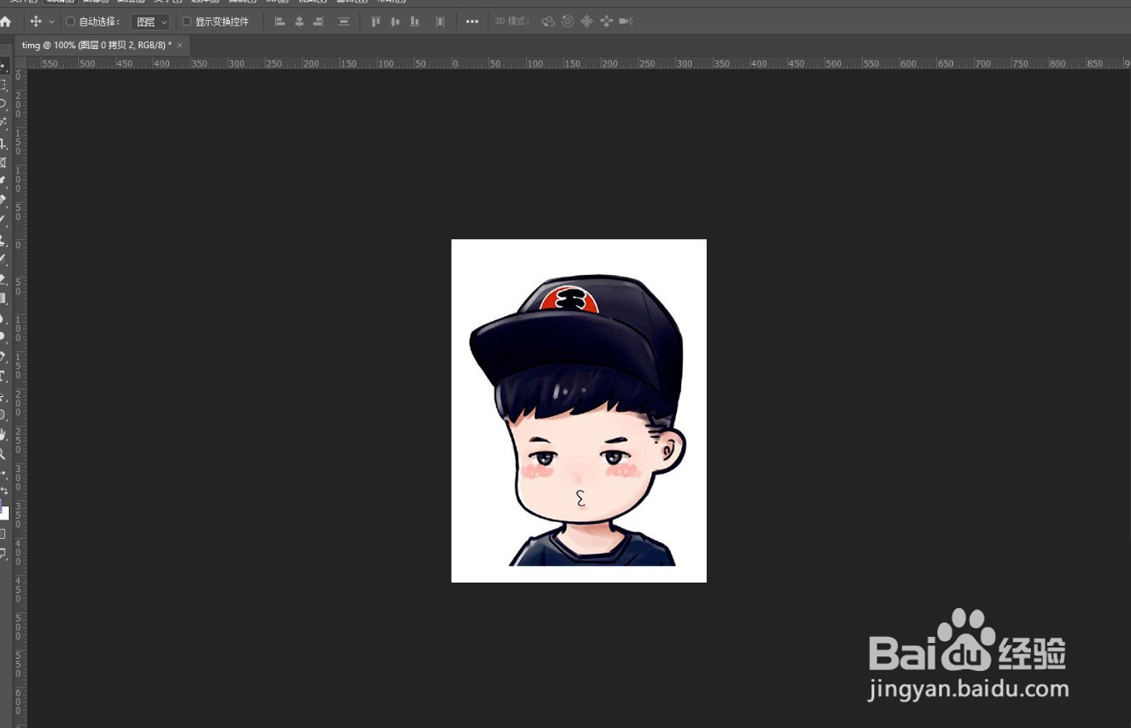Click the 3D pan mode icon

click(587, 21)
